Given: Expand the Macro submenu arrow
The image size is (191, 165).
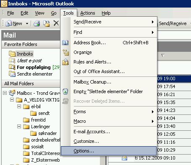Looking at the screenshot, I should pyautogui.click(x=153, y=122).
